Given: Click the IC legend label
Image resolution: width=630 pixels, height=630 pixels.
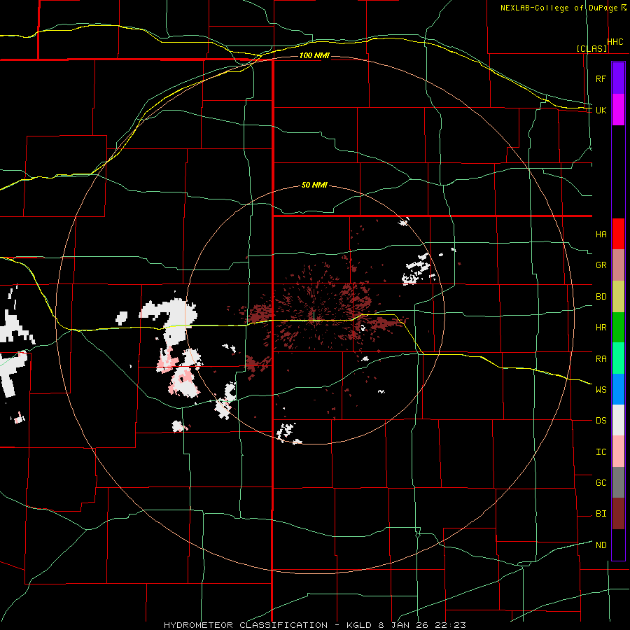Looking at the screenshot, I should [x=601, y=452].
